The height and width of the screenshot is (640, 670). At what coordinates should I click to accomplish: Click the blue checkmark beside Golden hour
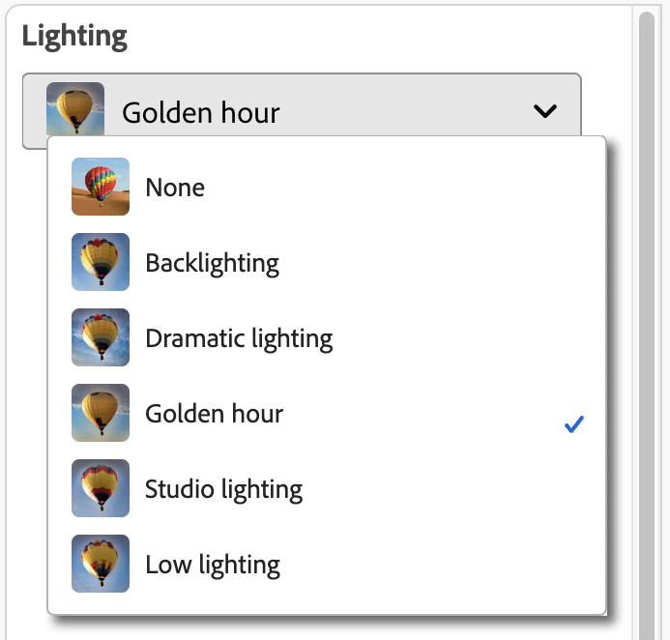click(x=574, y=423)
